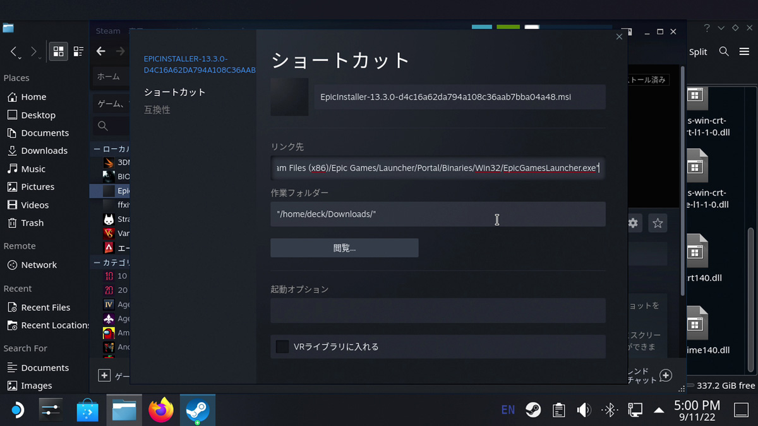Click 作業フォルダー working folder field
The height and width of the screenshot is (426, 758).
tap(438, 214)
